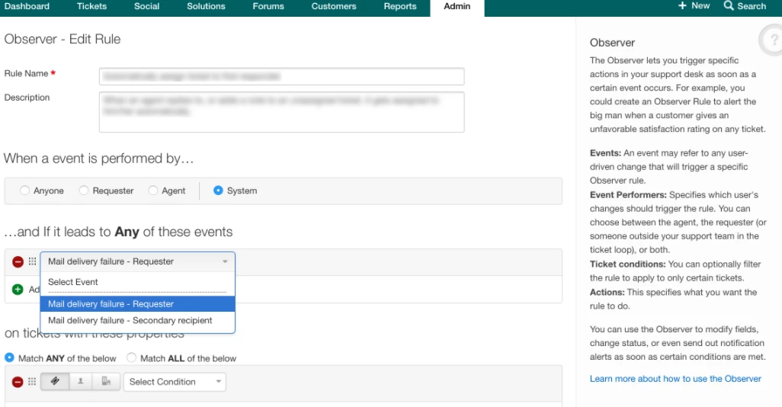Screen dimensions: 782x407
Task: Click the condition row drag handle
Action: tap(32, 382)
